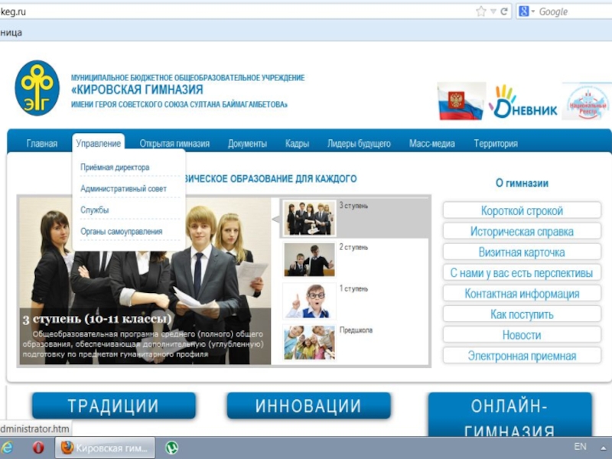The height and width of the screenshot is (459, 612).
Task: Select the Управление menu tab
Action: click(99, 143)
